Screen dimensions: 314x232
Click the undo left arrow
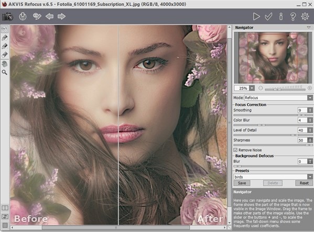coord(49,16)
